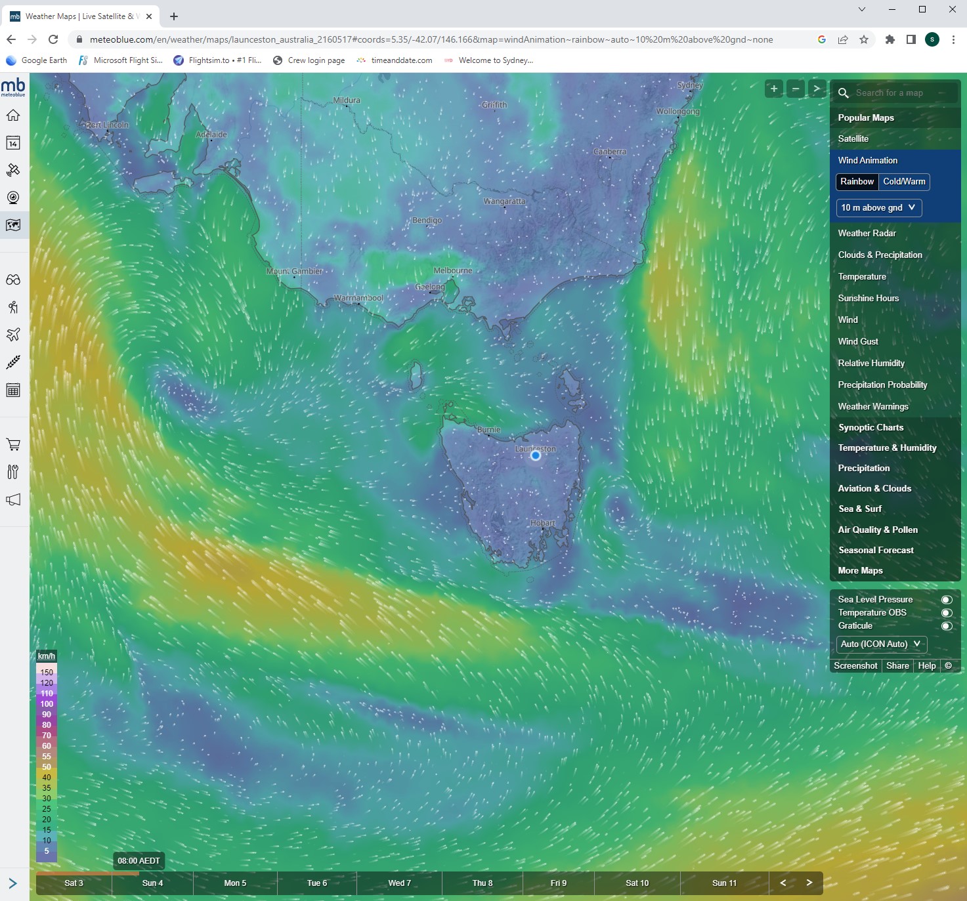Enable the Sea Level Pressure overlay
This screenshot has width=967, height=901.
click(x=946, y=599)
